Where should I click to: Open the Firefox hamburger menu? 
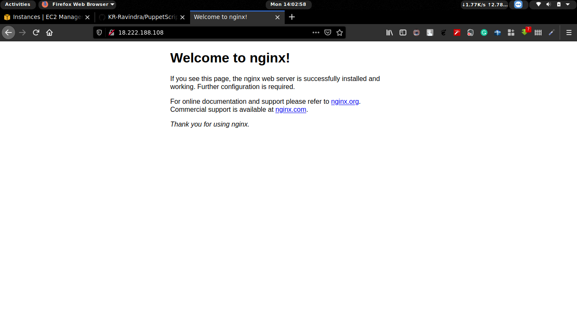coord(569,32)
